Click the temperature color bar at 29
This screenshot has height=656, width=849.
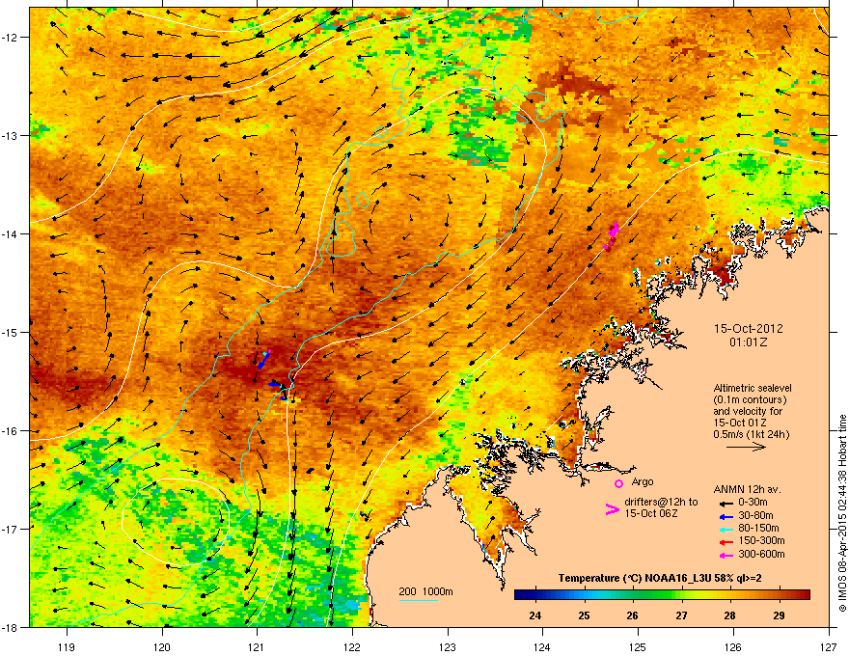tap(779, 594)
